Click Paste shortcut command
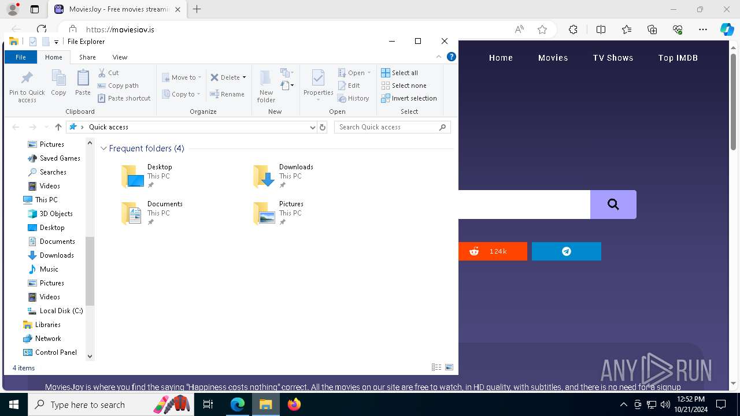The height and width of the screenshot is (416, 740). (x=124, y=98)
